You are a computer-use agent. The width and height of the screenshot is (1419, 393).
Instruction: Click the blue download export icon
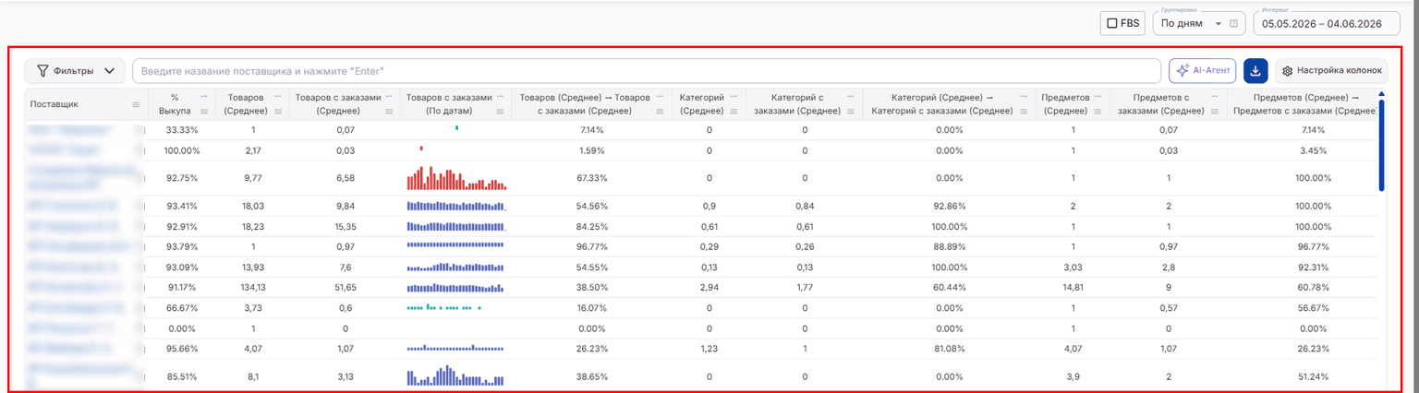pyautogui.click(x=1255, y=71)
